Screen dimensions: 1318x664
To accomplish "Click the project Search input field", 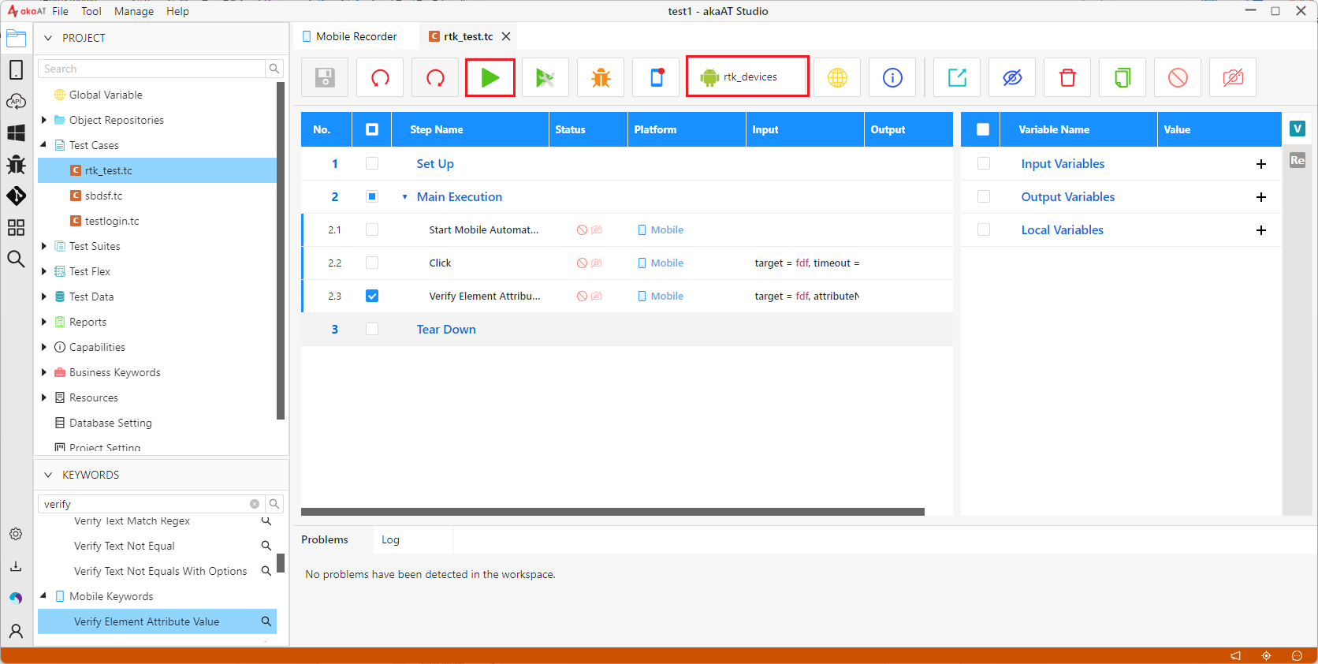I will (151, 69).
